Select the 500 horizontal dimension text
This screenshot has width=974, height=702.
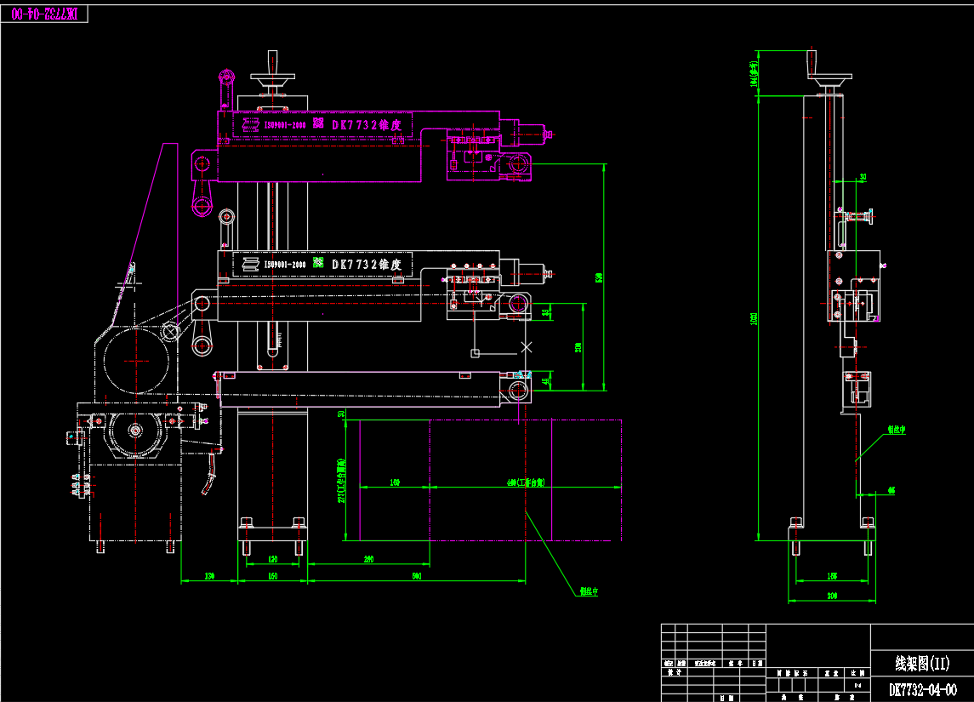[x=417, y=576]
